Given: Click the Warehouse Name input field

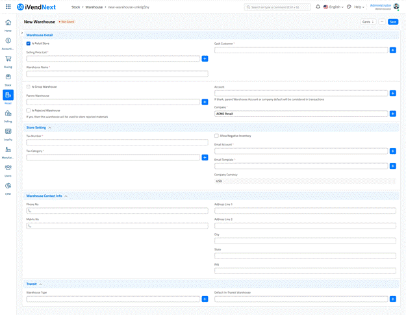Looking at the screenshot, I should tap(117, 73).
